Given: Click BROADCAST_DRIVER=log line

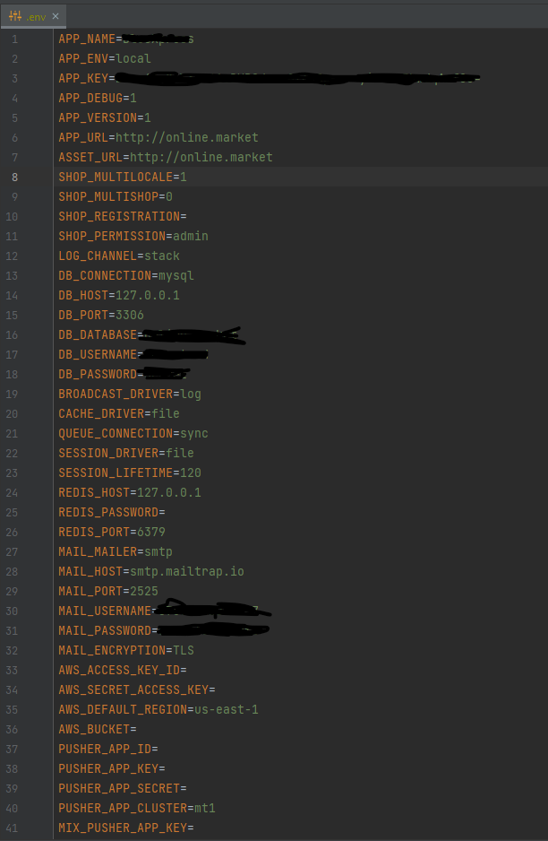Looking at the screenshot, I should tap(130, 394).
